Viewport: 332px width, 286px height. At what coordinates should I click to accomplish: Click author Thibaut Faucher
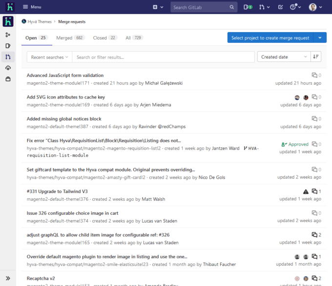(219, 265)
